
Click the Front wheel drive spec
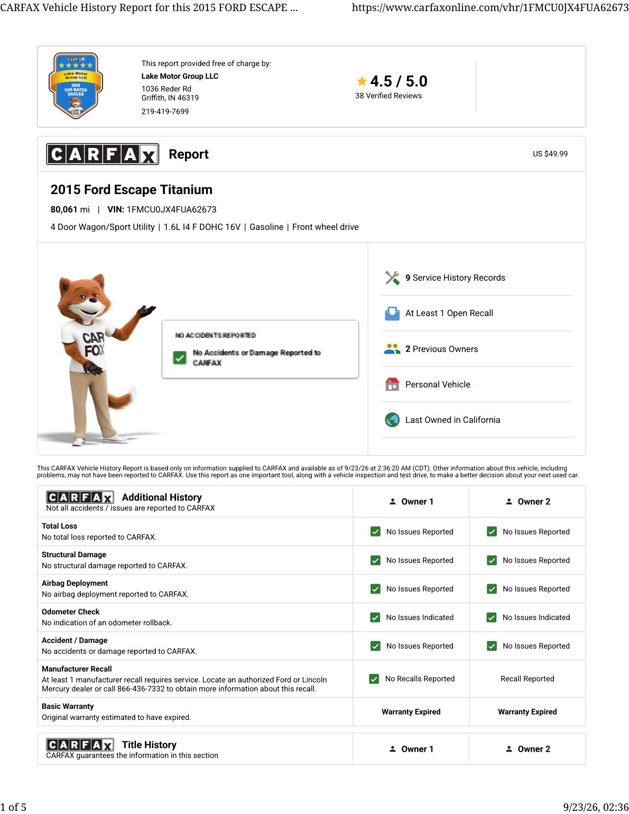(326, 227)
